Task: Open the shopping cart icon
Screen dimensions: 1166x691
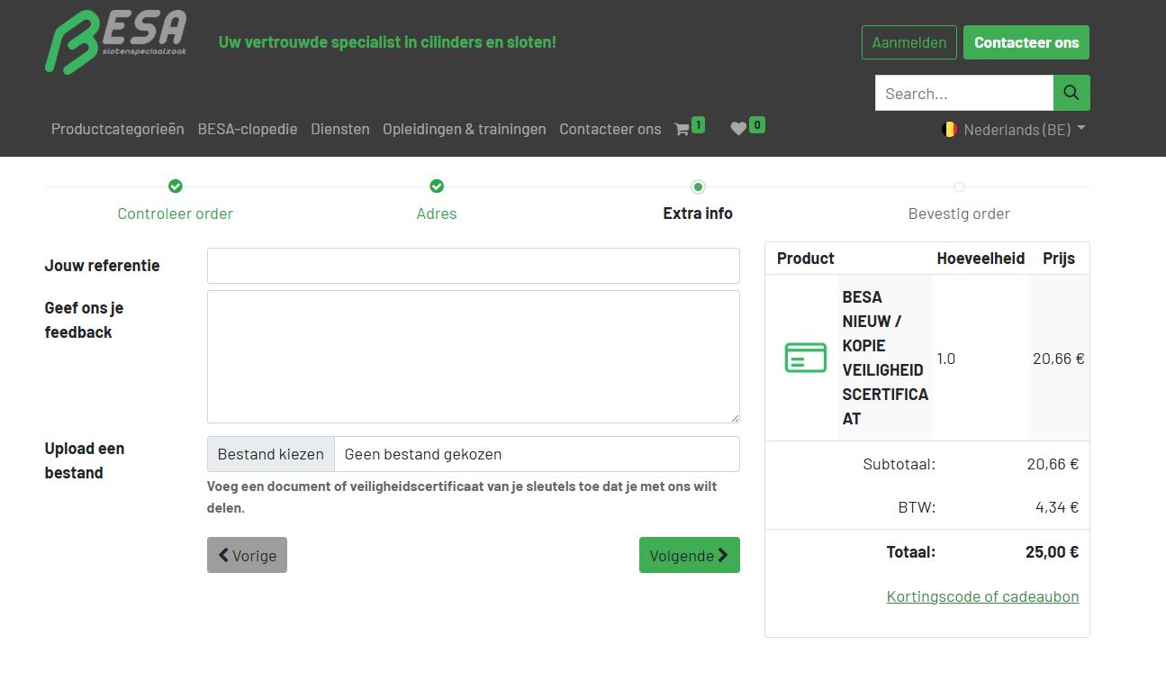Action: pos(682,129)
